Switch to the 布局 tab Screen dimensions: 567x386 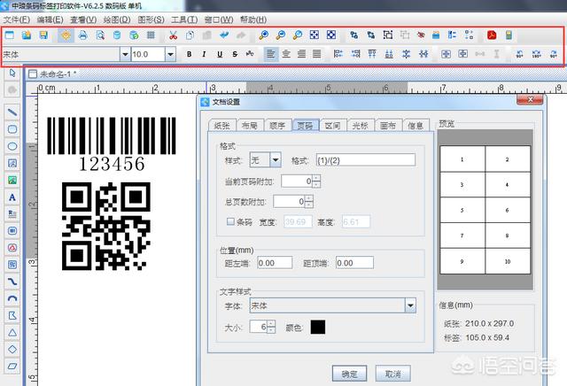[250, 126]
